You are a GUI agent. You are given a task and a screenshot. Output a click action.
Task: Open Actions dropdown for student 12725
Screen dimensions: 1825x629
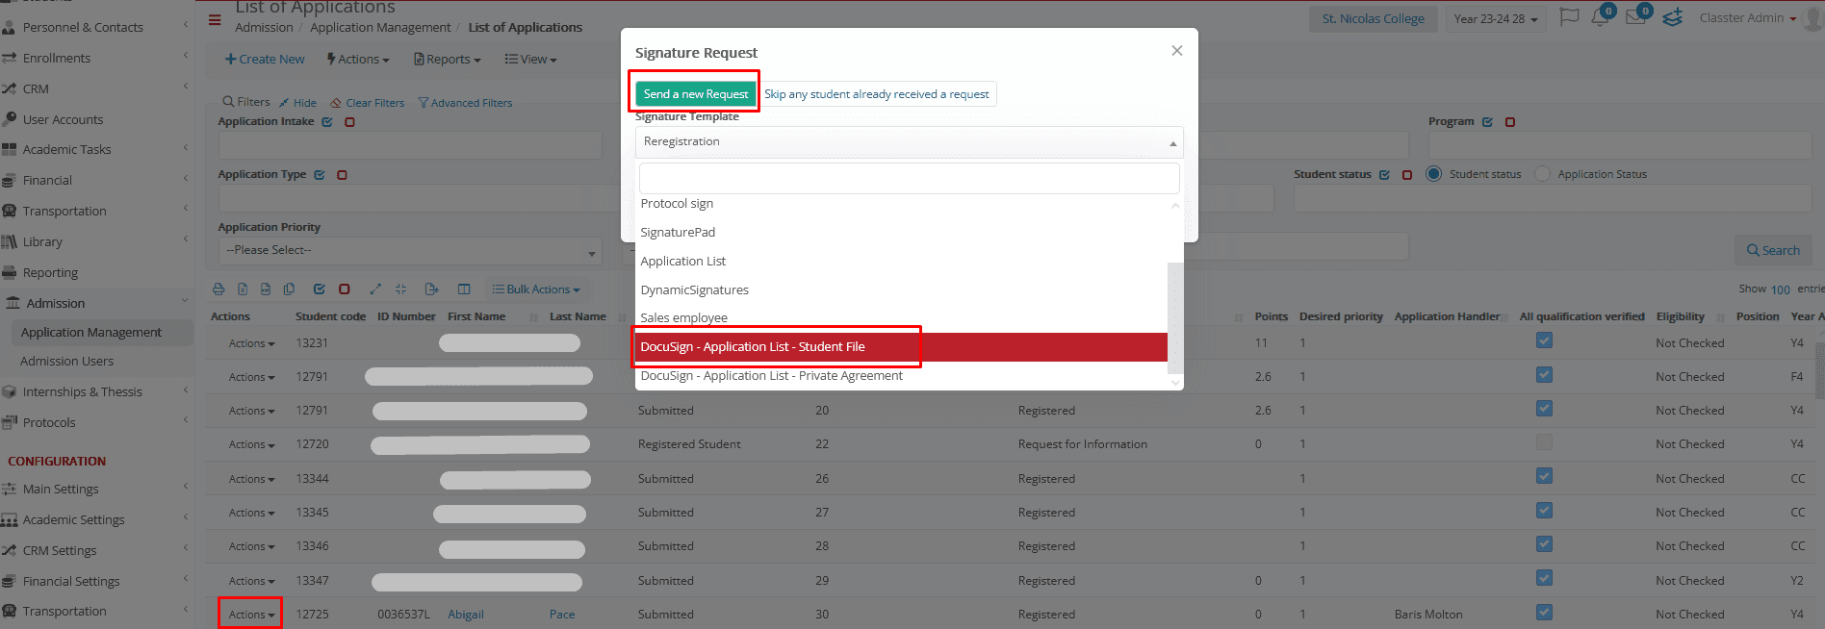coord(251,615)
